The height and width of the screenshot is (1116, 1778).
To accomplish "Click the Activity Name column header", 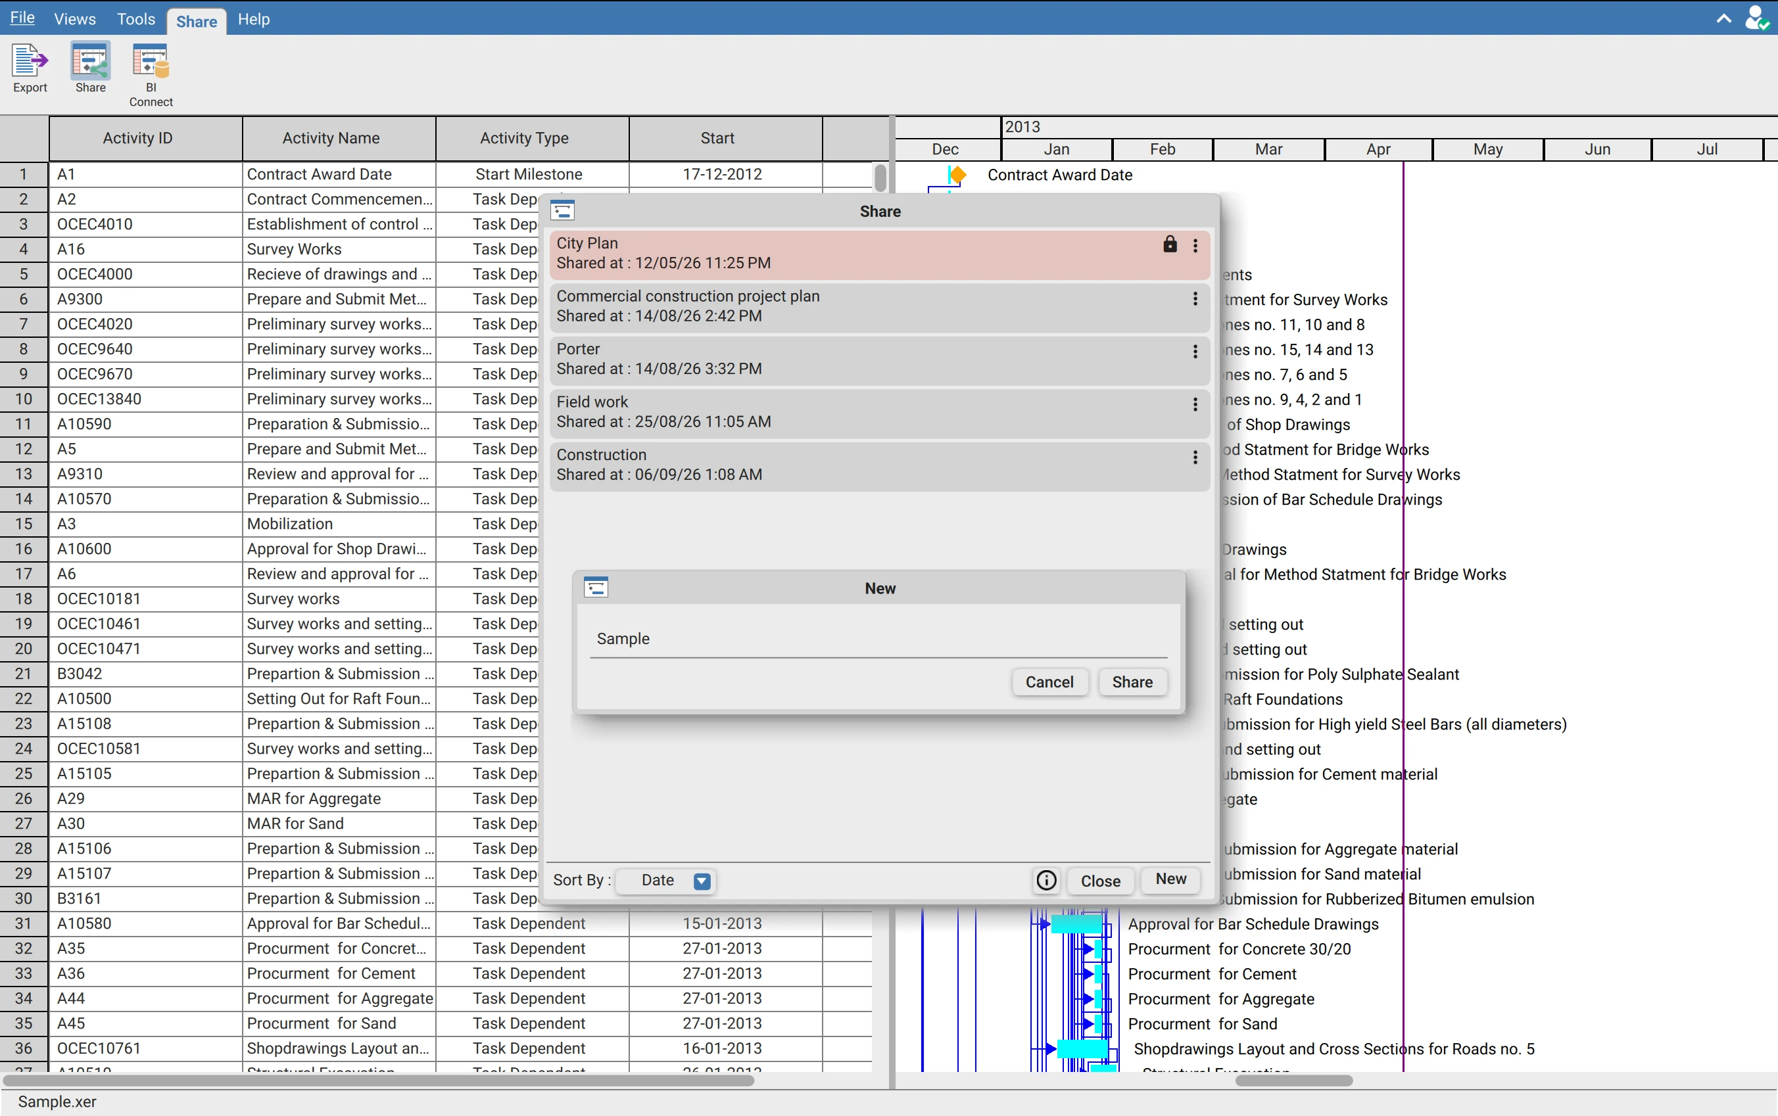I will click(x=339, y=138).
